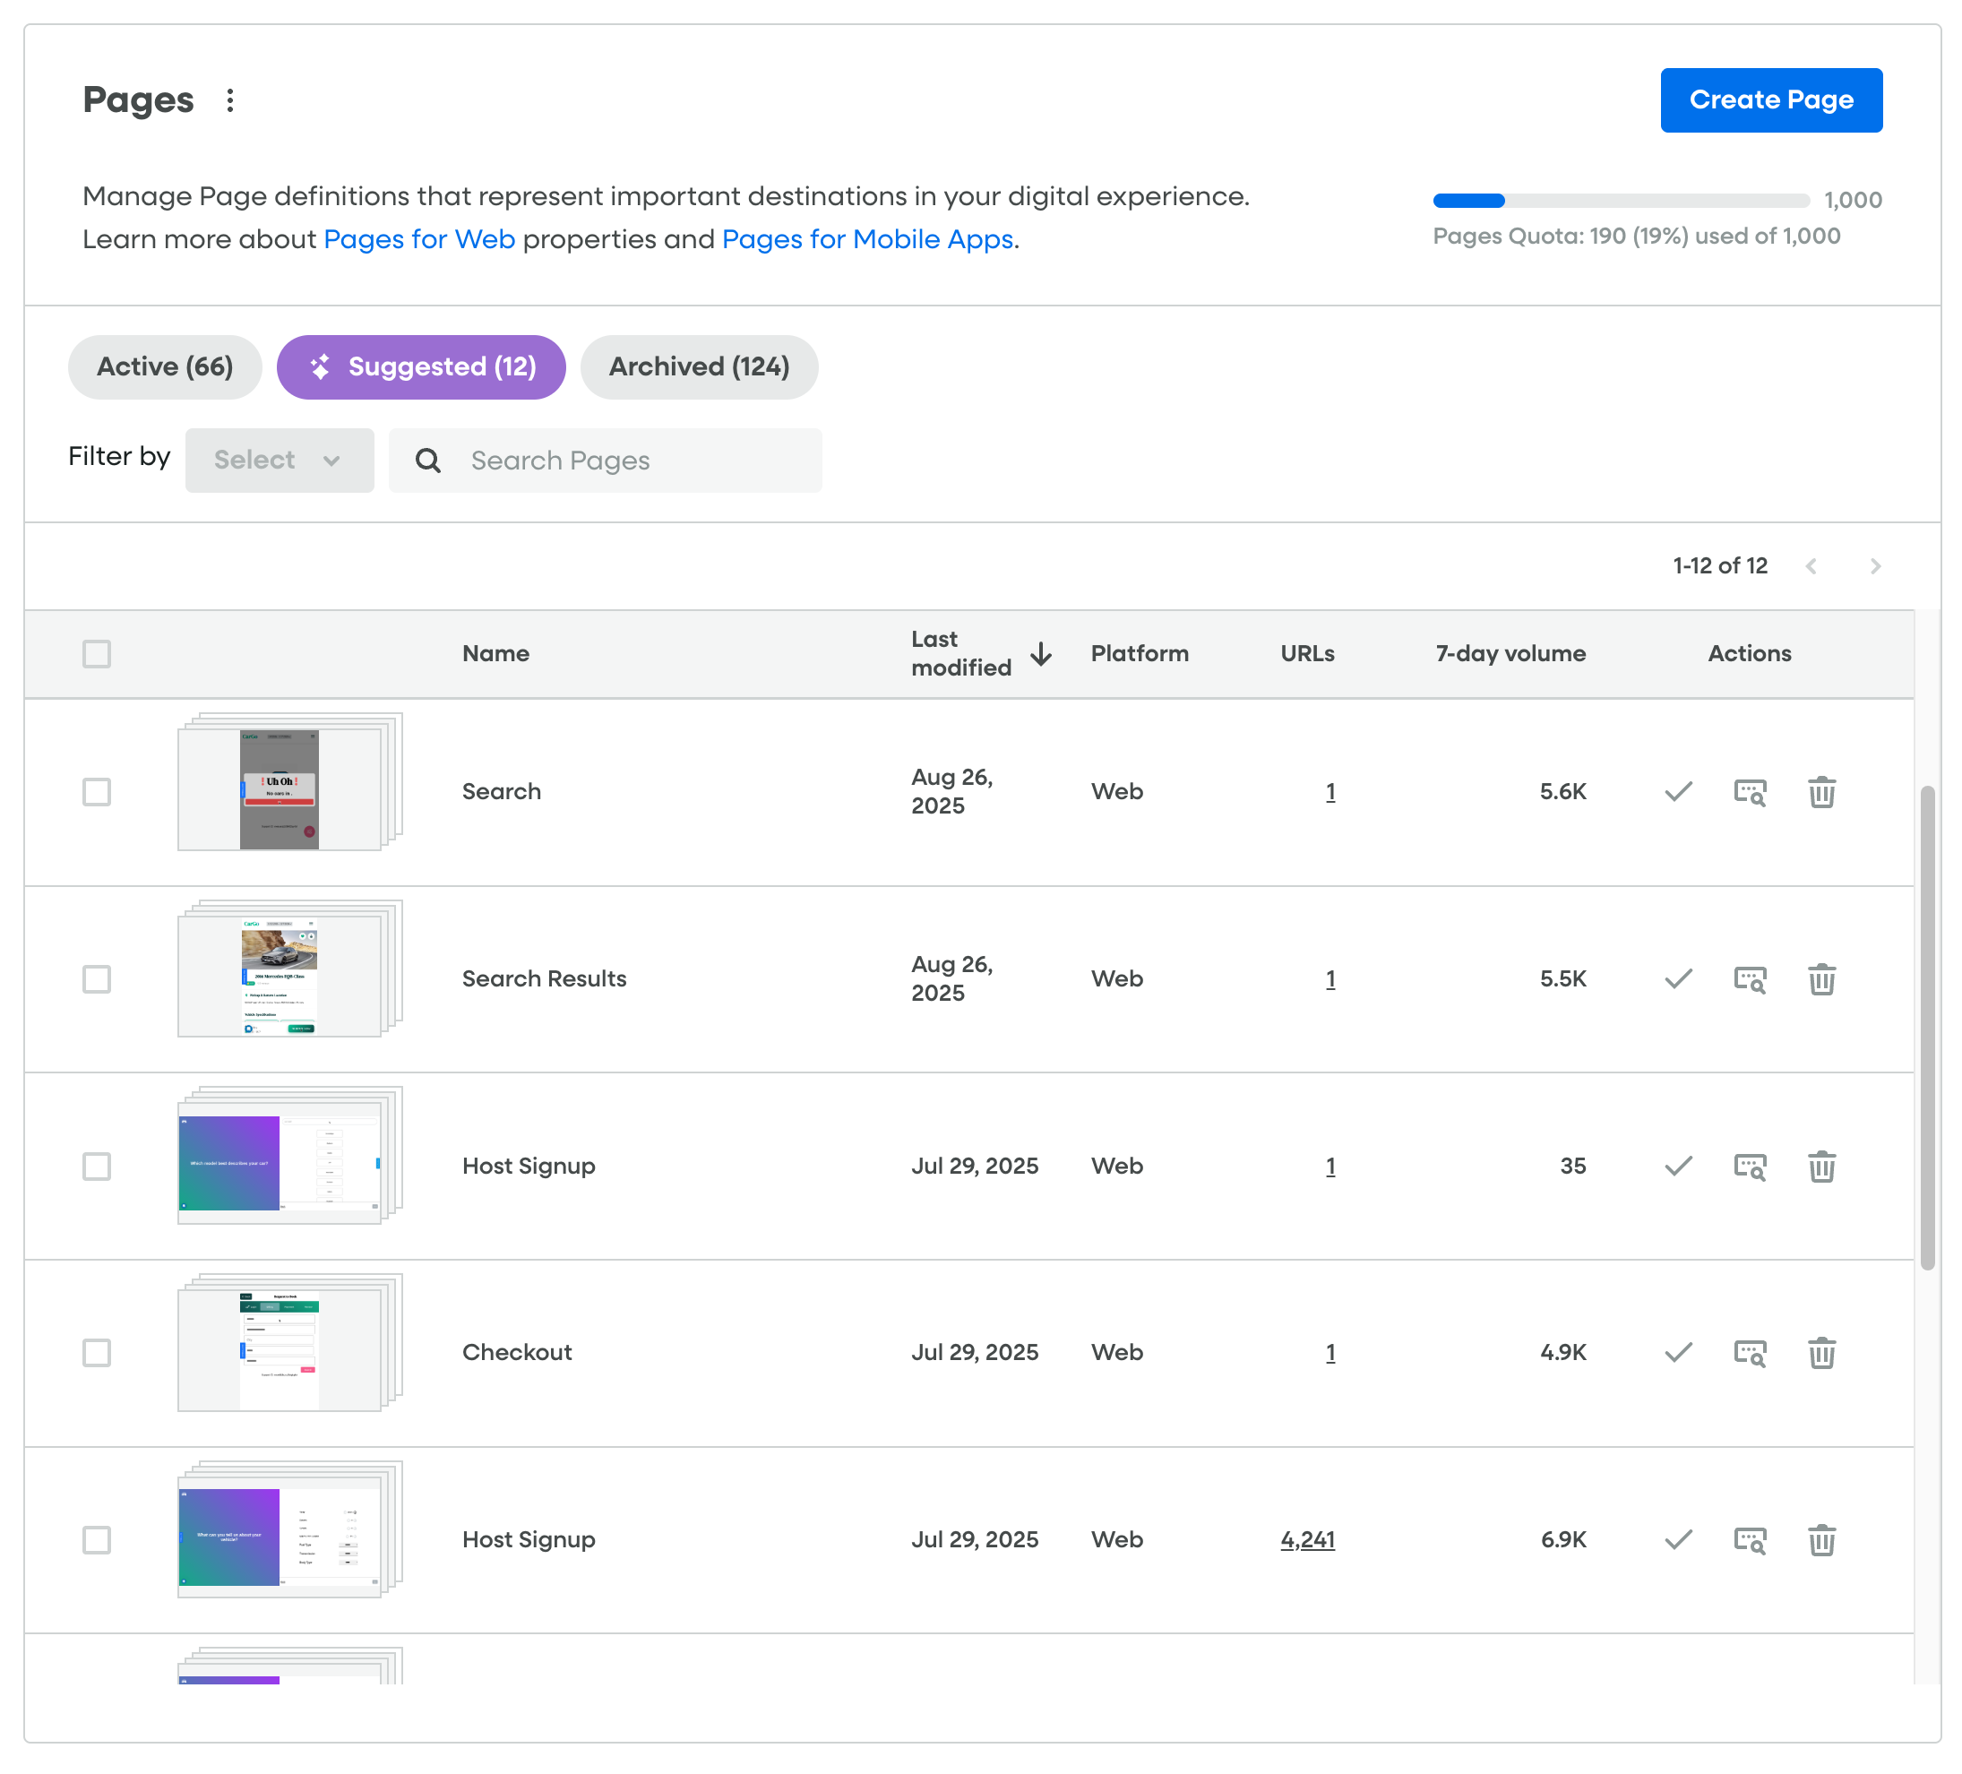Click inside the Search Pages field

pyautogui.click(x=623, y=460)
